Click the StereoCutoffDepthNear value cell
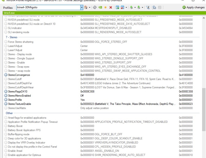 pos(128,87)
